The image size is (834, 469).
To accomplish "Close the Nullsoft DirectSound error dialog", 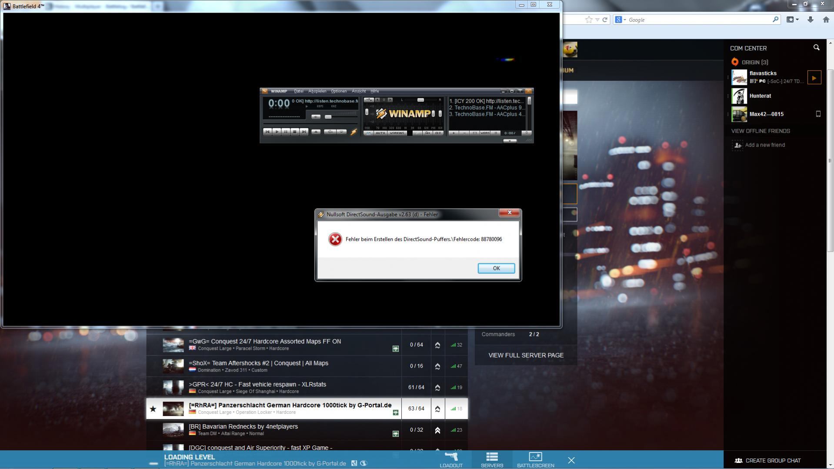I will (509, 213).
